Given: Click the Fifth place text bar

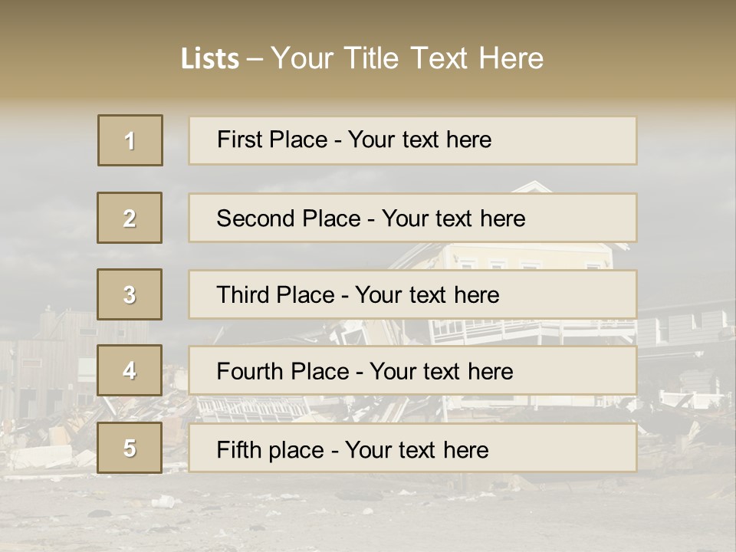Looking at the screenshot, I should pyautogui.click(x=412, y=448).
